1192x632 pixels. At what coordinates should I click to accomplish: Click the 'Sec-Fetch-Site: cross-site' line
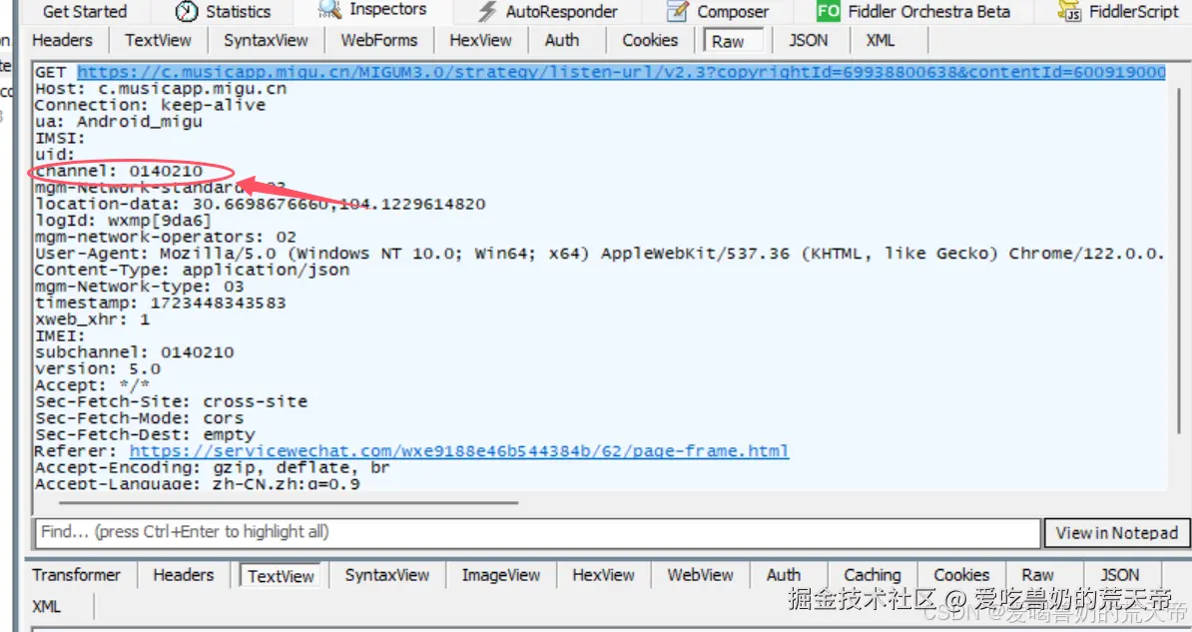[171, 401]
